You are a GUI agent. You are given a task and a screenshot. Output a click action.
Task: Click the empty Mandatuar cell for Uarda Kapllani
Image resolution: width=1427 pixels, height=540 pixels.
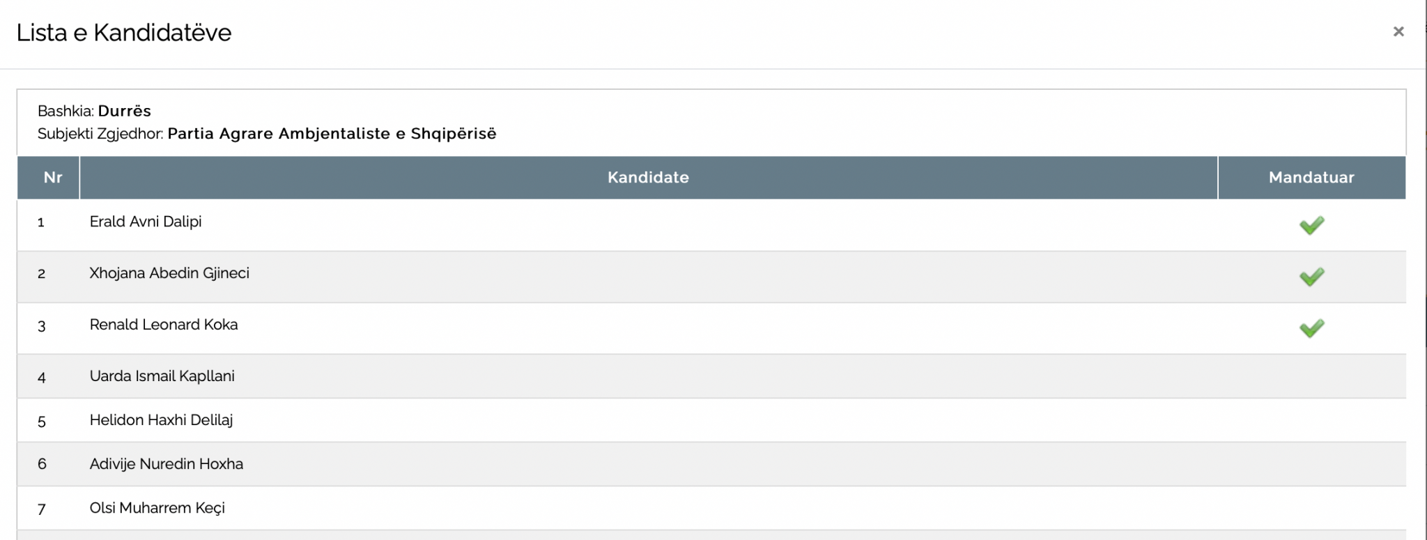[x=1312, y=376]
